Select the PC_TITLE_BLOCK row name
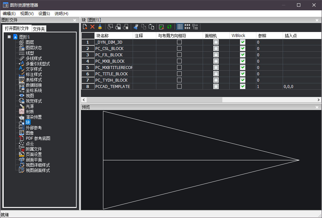This screenshot has width=322, height=218. point(112,74)
